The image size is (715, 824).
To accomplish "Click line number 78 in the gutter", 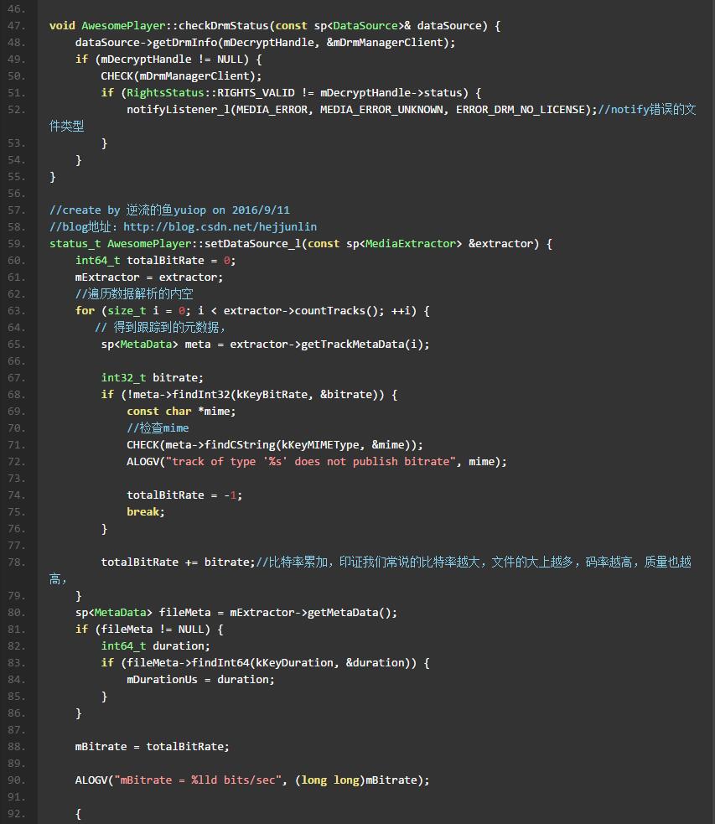I will tap(17, 562).
